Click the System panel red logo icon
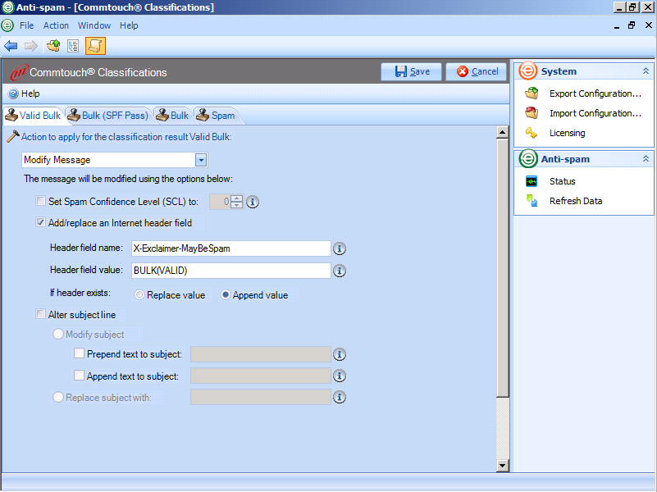The height and width of the screenshot is (492, 657). [x=528, y=71]
